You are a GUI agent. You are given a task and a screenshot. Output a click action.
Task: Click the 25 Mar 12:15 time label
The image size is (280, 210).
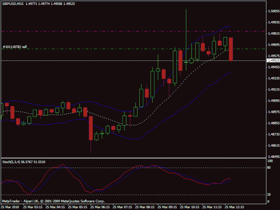(x=234, y=207)
